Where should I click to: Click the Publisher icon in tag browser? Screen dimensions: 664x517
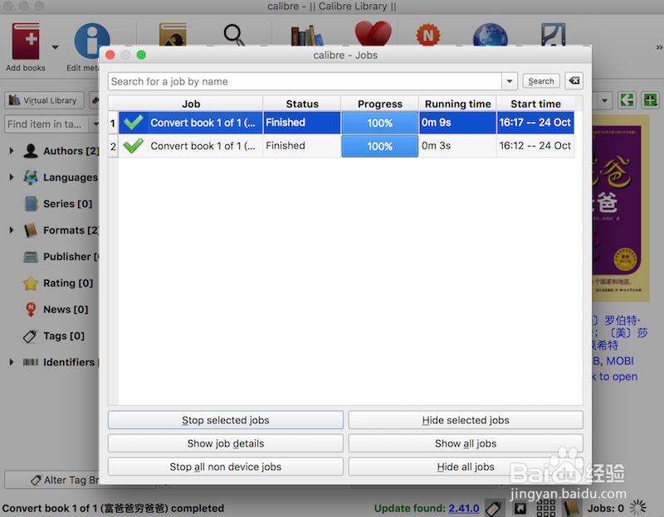[31, 257]
